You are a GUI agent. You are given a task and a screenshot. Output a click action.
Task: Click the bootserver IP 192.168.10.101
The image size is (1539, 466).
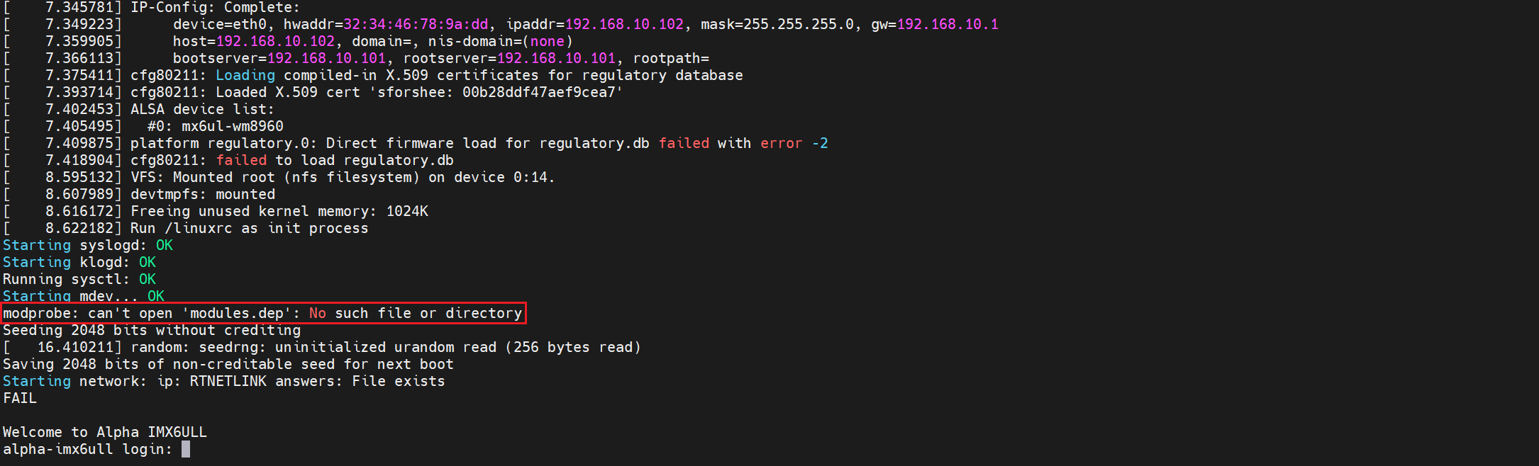pyautogui.click(x=326, y=58)
